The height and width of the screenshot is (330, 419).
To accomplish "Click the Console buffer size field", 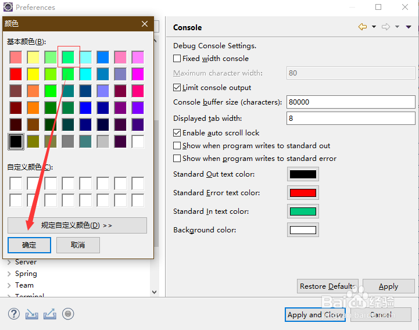I will coord(351,102).
